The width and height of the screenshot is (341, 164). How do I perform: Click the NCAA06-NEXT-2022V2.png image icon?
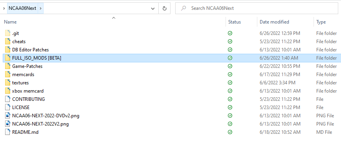(x=7, y=124)
